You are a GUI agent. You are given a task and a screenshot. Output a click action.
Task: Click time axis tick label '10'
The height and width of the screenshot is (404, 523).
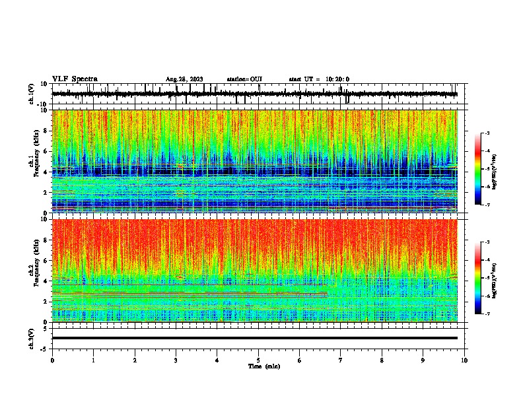click(x=464, y=360)
